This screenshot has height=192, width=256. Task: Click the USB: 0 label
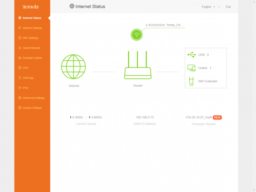204,55
